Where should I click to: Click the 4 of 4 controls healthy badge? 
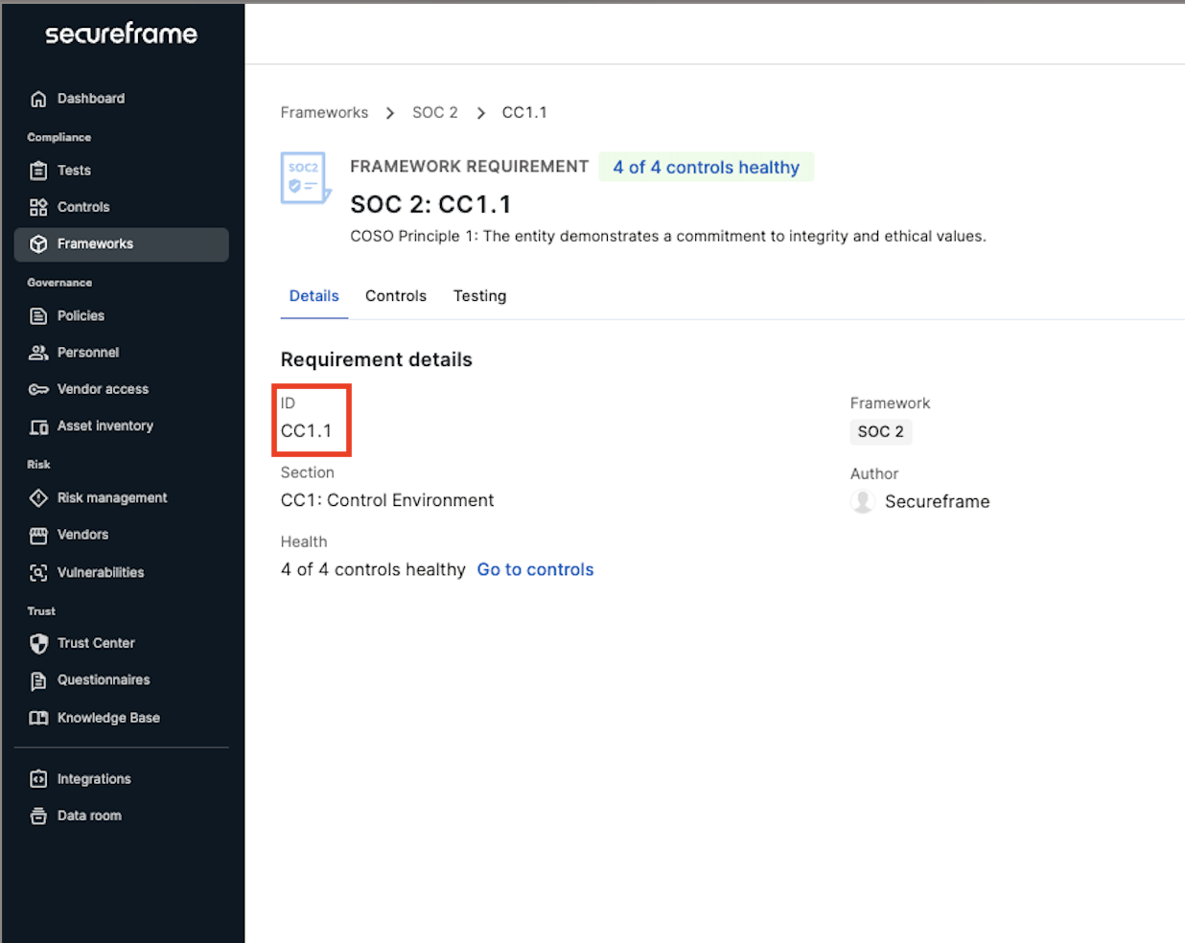707,167
